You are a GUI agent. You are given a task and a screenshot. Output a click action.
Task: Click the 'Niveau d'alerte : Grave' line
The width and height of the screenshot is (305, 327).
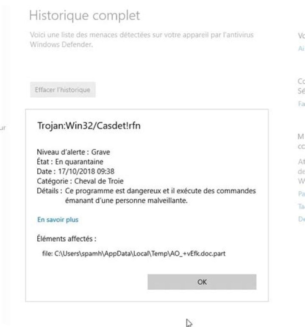[x=74, y=152]
